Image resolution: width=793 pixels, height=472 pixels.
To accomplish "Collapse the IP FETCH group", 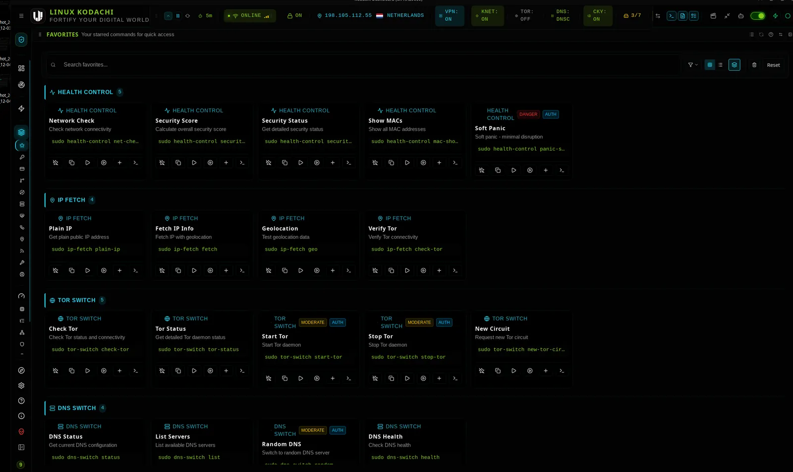I will [72, 200].
